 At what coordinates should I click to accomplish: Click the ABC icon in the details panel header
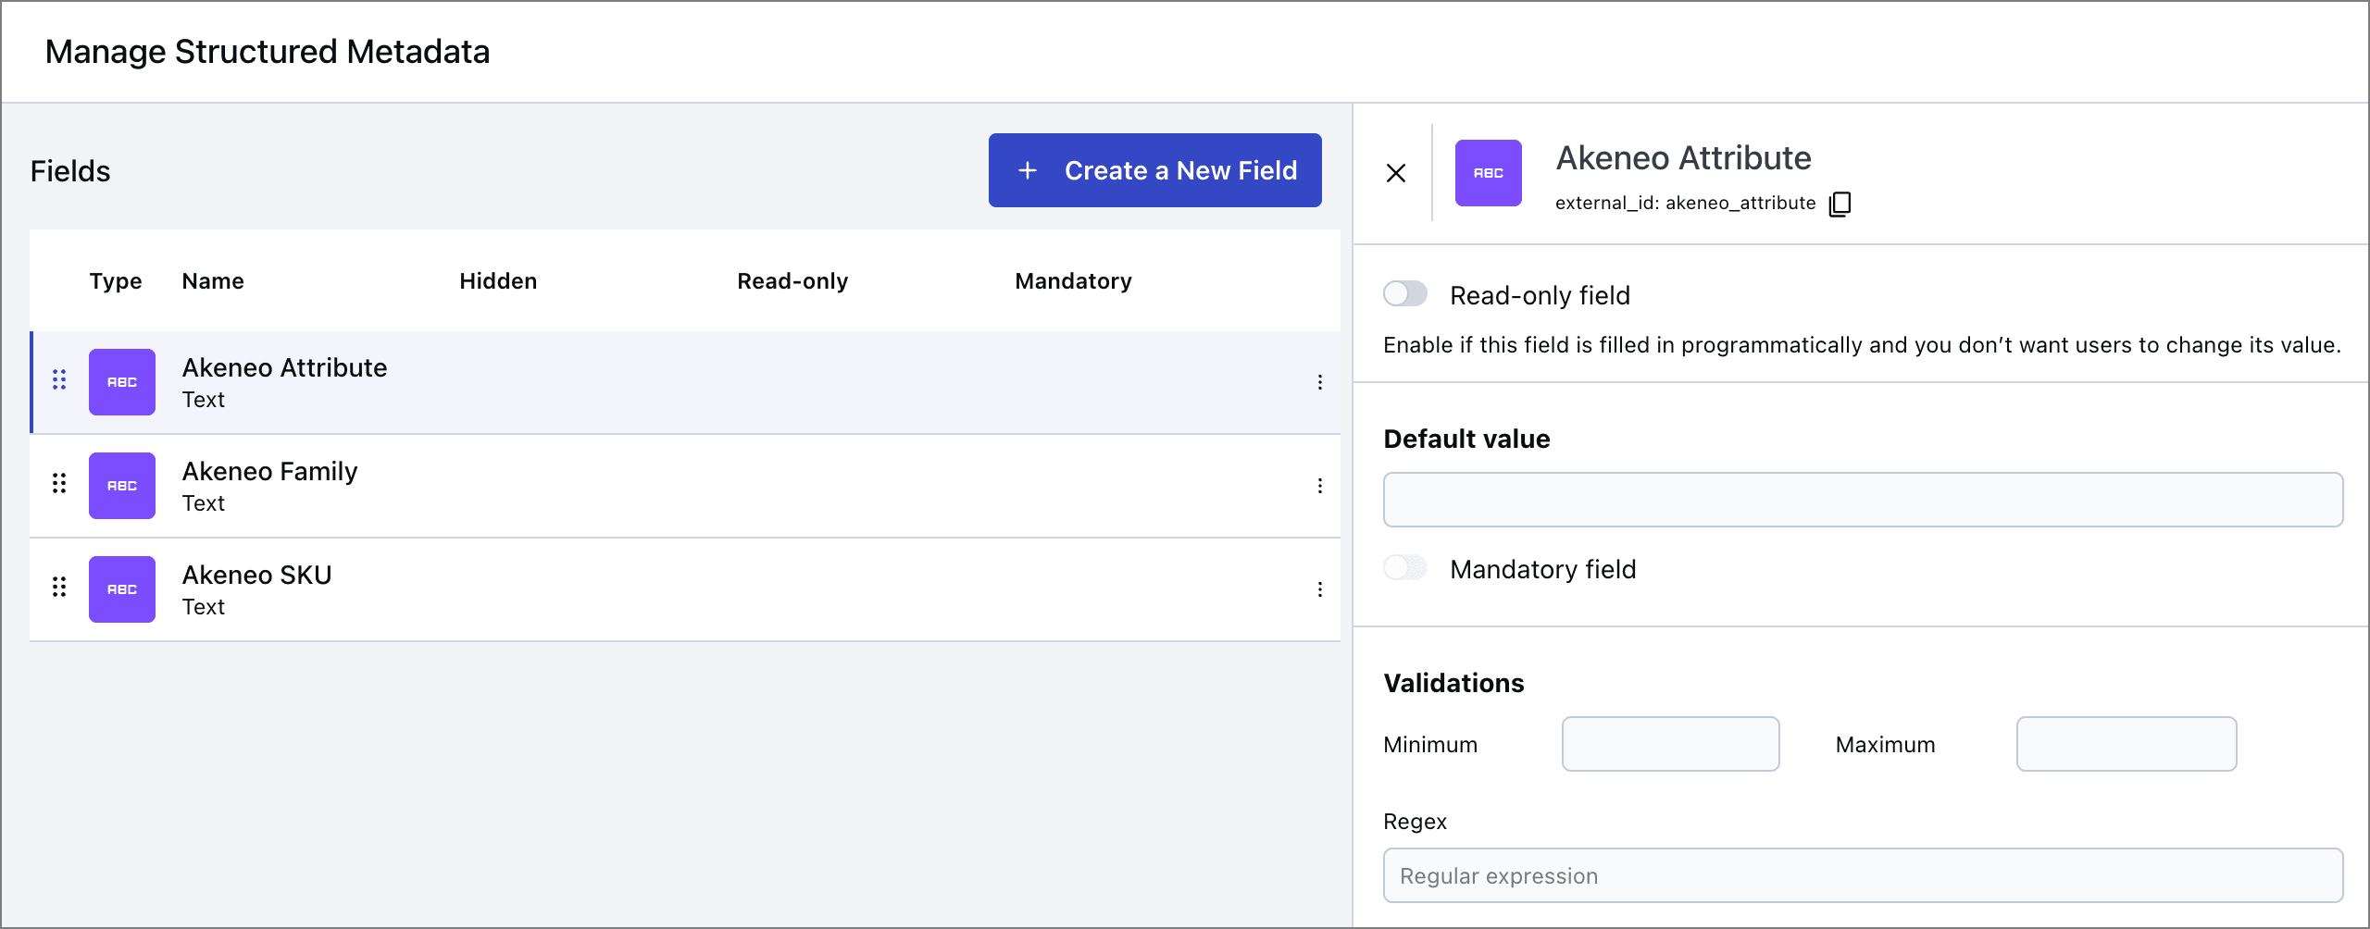point(1488,173)
